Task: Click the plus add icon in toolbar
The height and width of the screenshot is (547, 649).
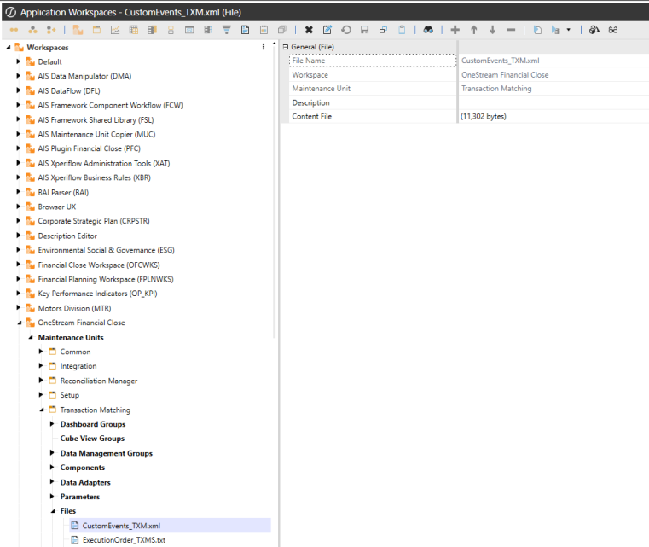Action: (455, 30)
